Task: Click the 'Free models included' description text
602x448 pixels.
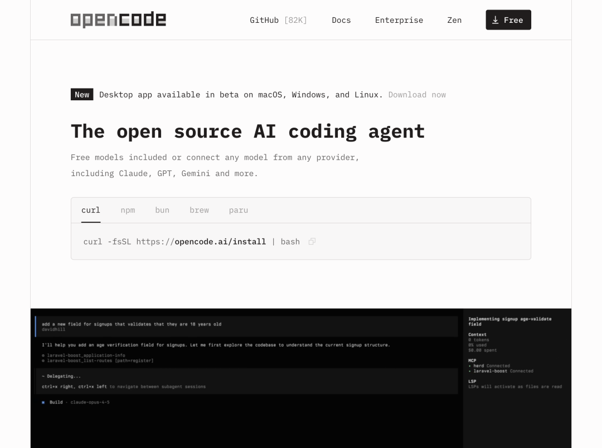Action: click(215, 165)
